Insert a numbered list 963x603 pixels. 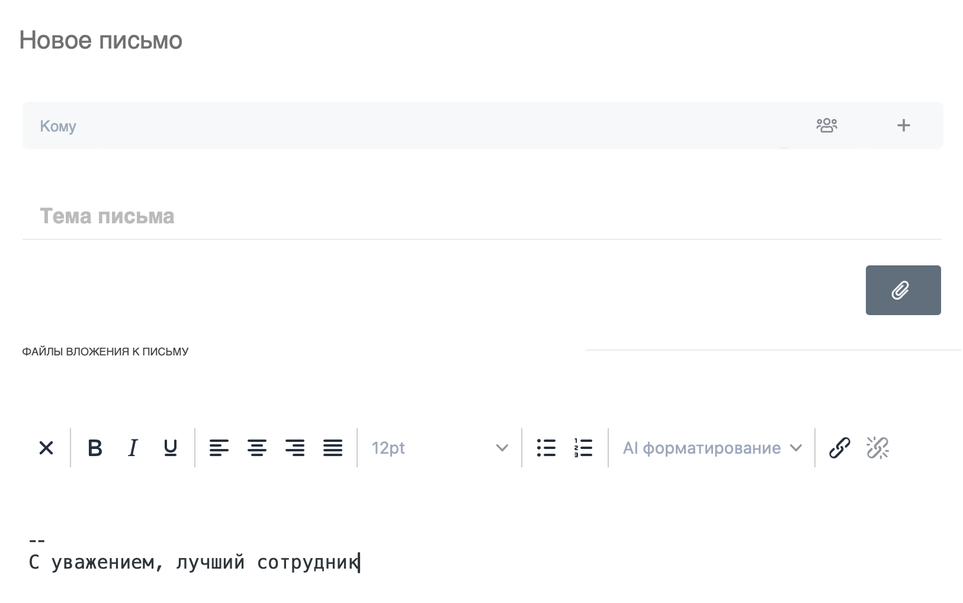coord(583,448)
